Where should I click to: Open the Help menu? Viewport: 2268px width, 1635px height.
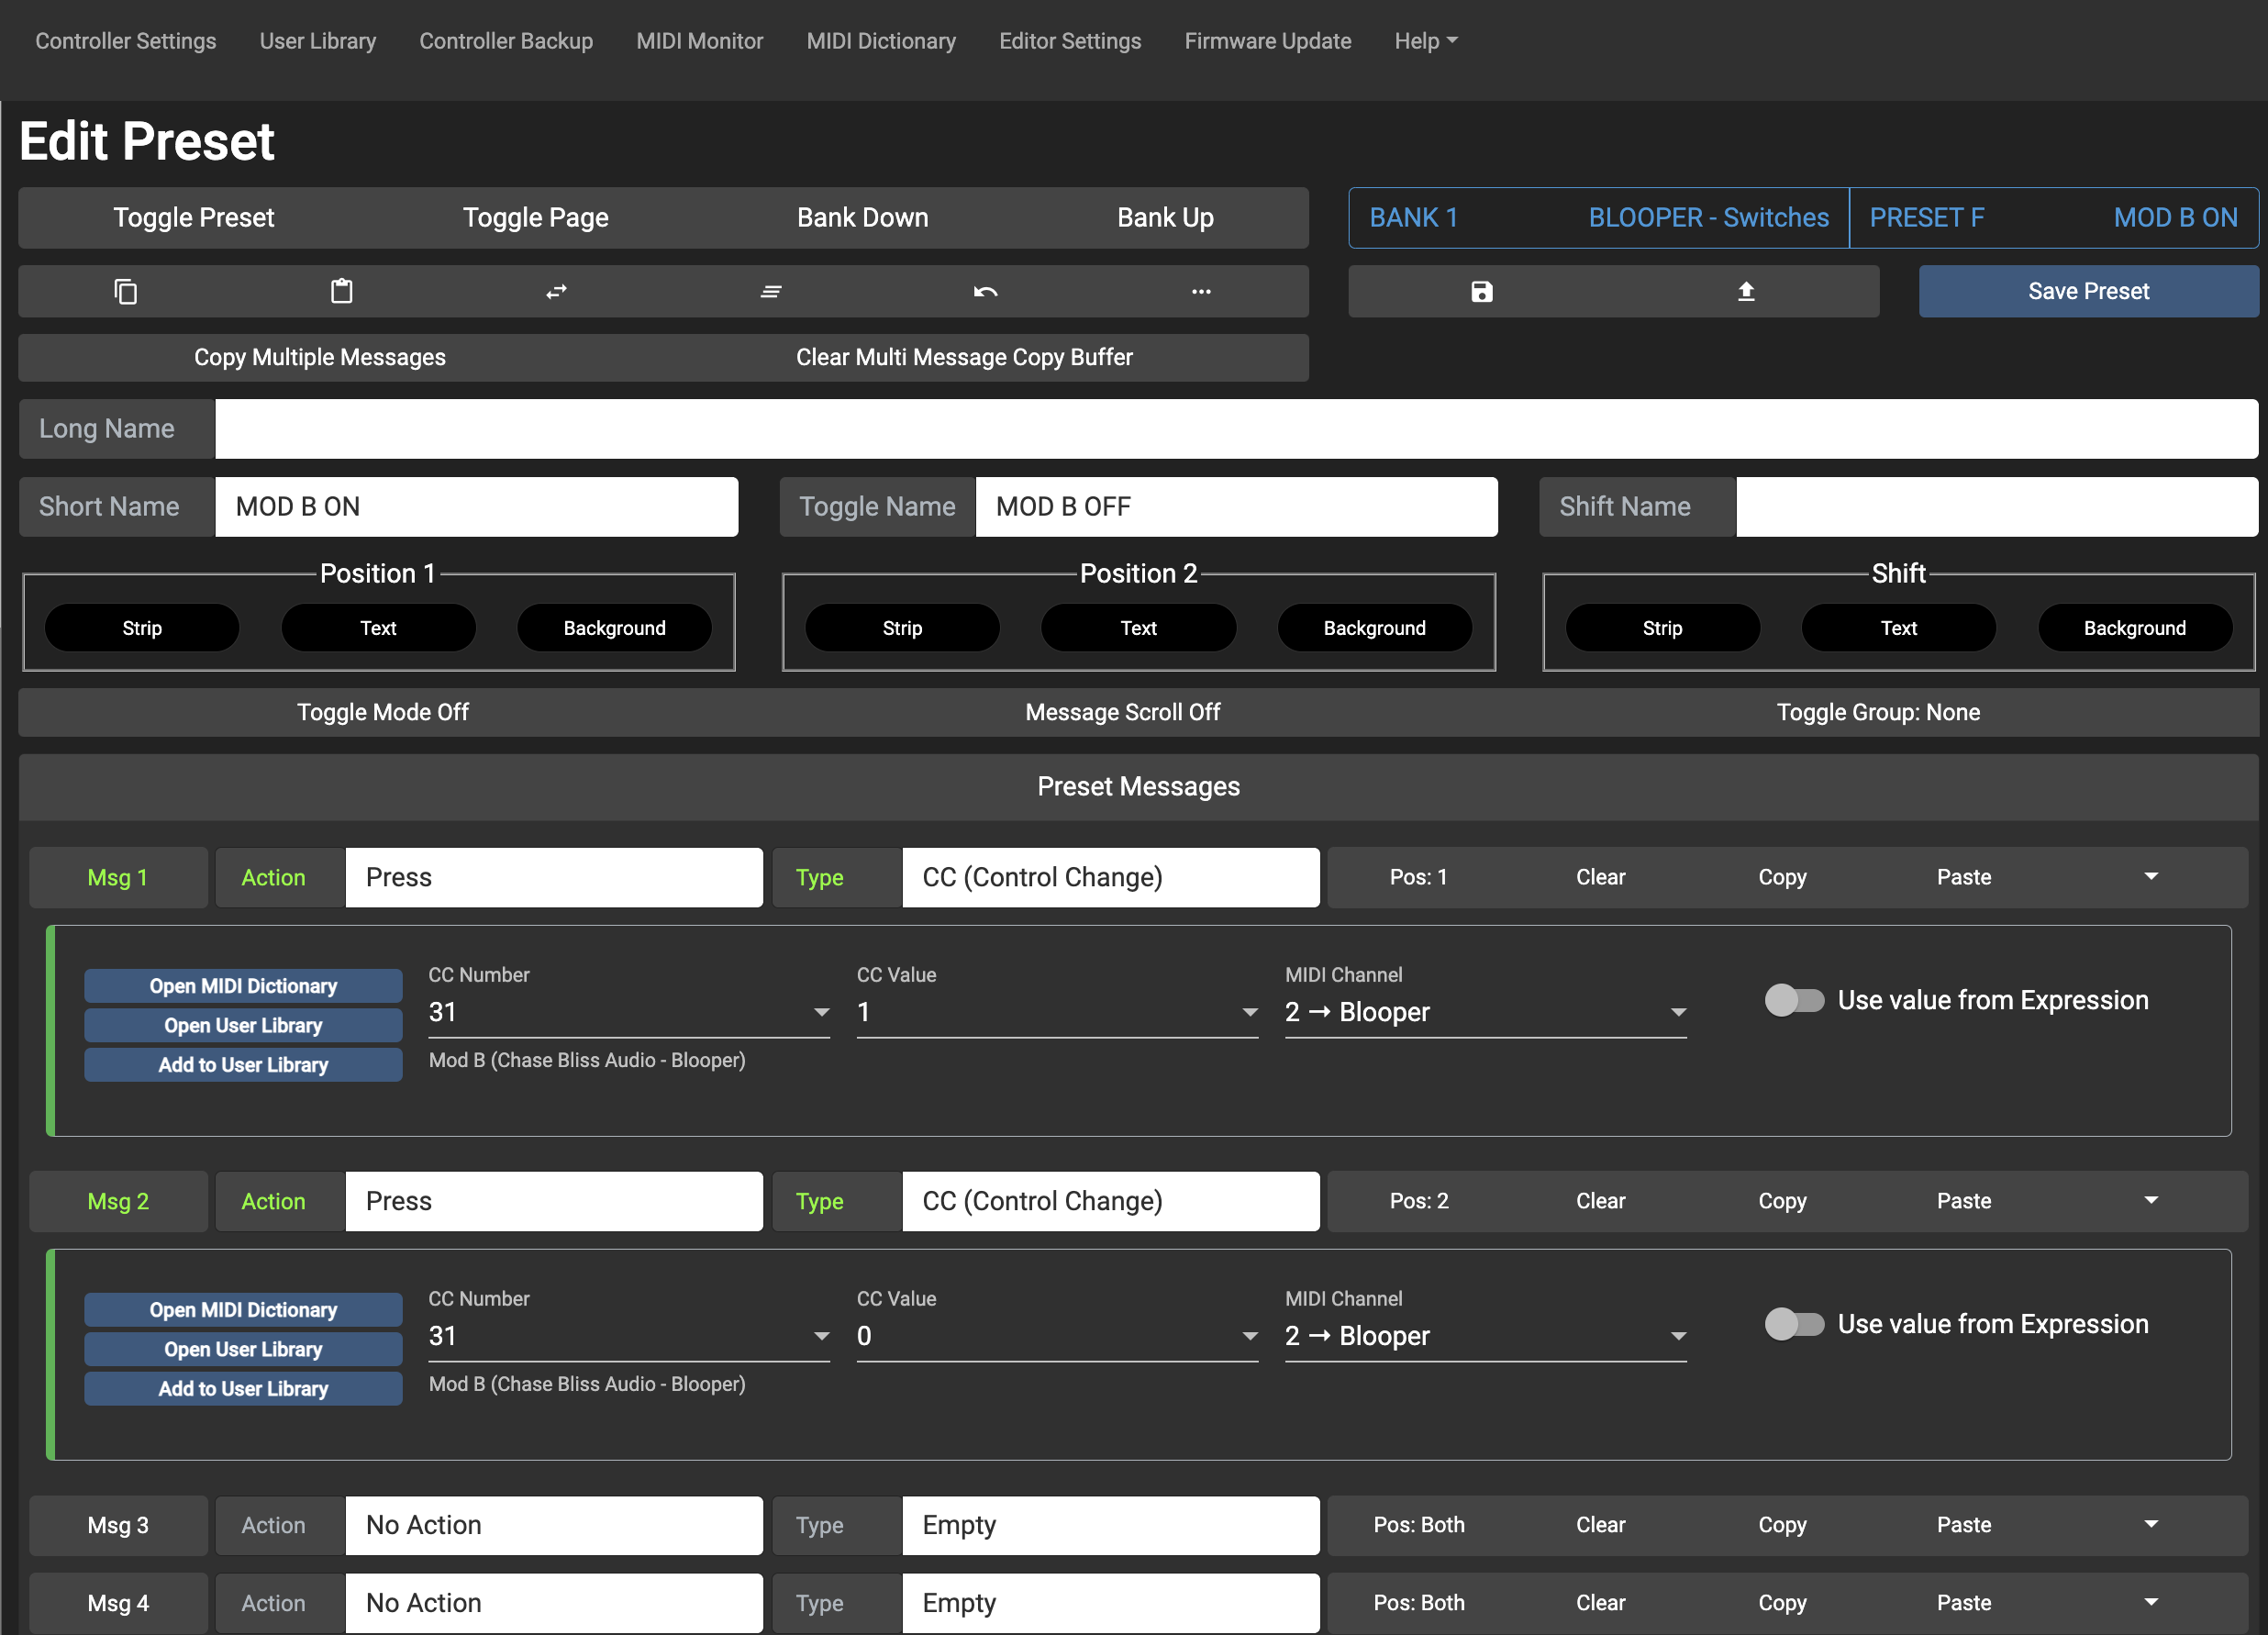[x=1425, y=41]
